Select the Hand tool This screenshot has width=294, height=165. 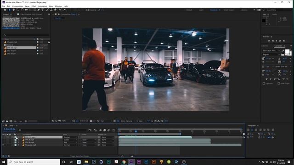13,10
